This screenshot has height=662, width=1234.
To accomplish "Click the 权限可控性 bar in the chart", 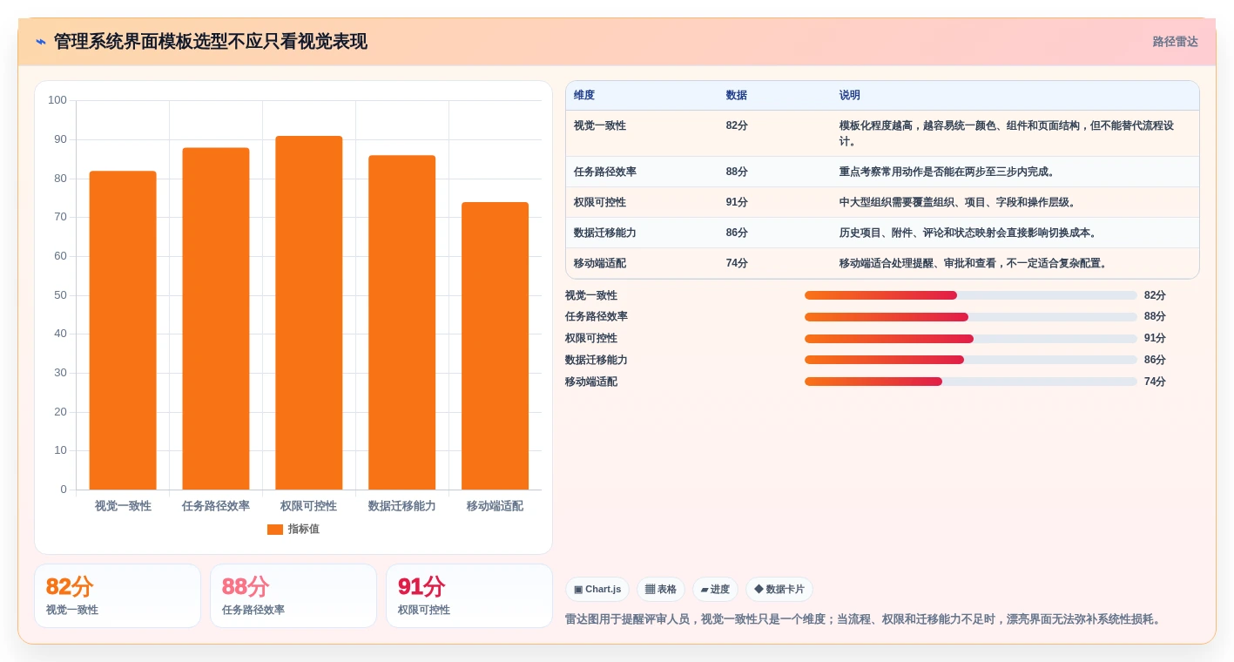I will (x=309, y=313).
